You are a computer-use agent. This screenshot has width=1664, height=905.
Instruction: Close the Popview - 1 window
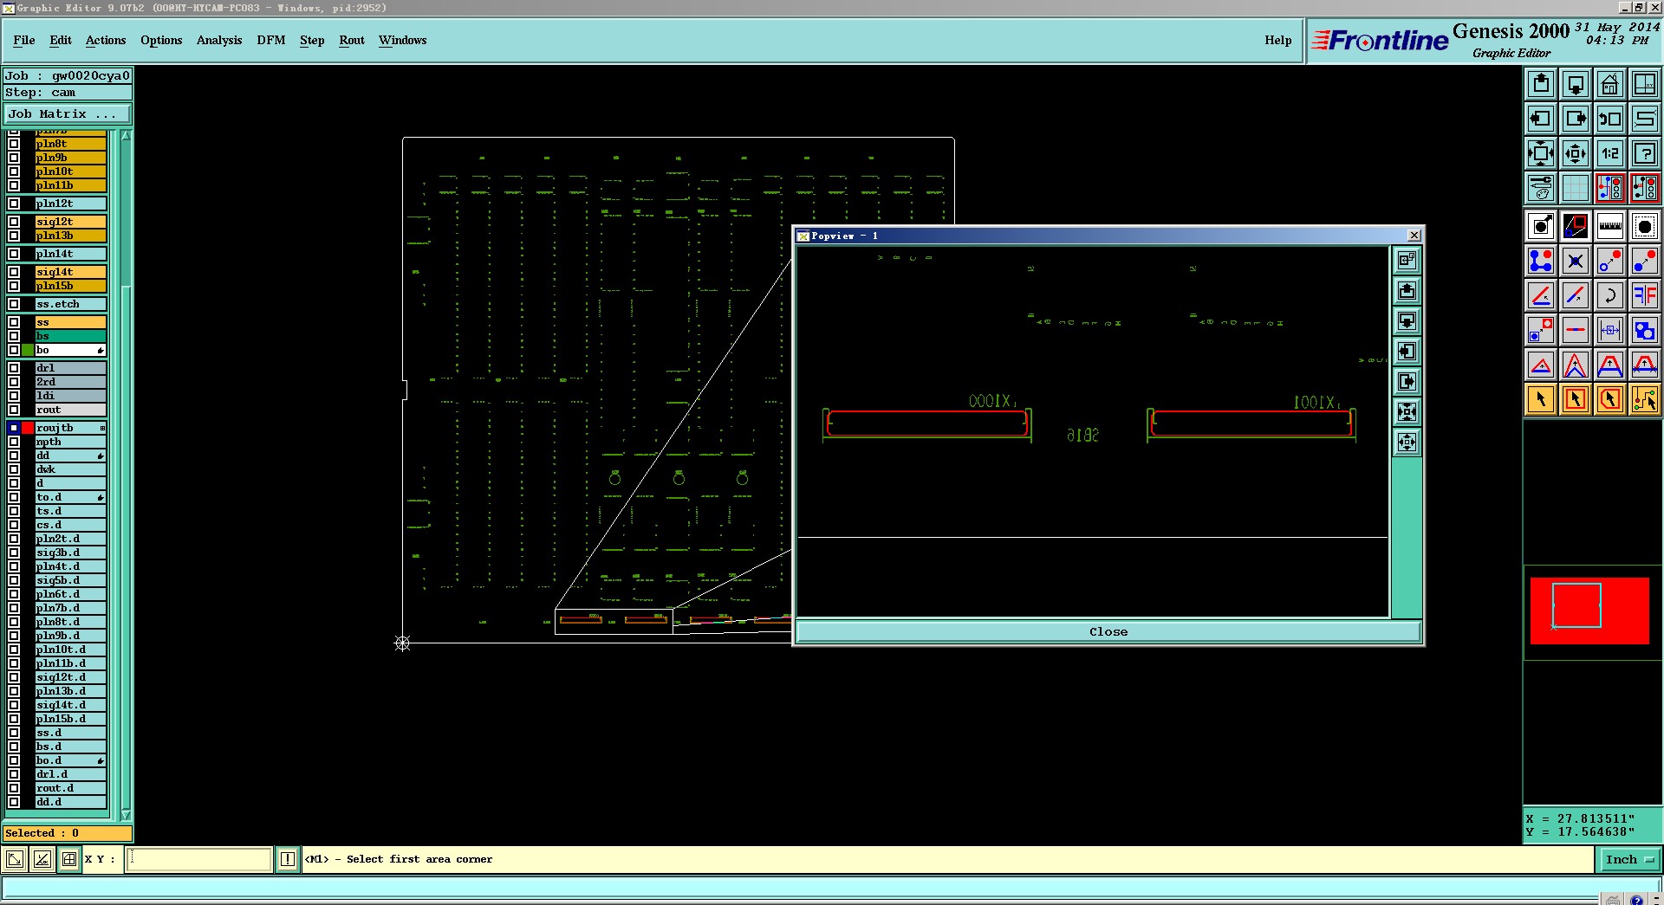tap(1414, 236)
